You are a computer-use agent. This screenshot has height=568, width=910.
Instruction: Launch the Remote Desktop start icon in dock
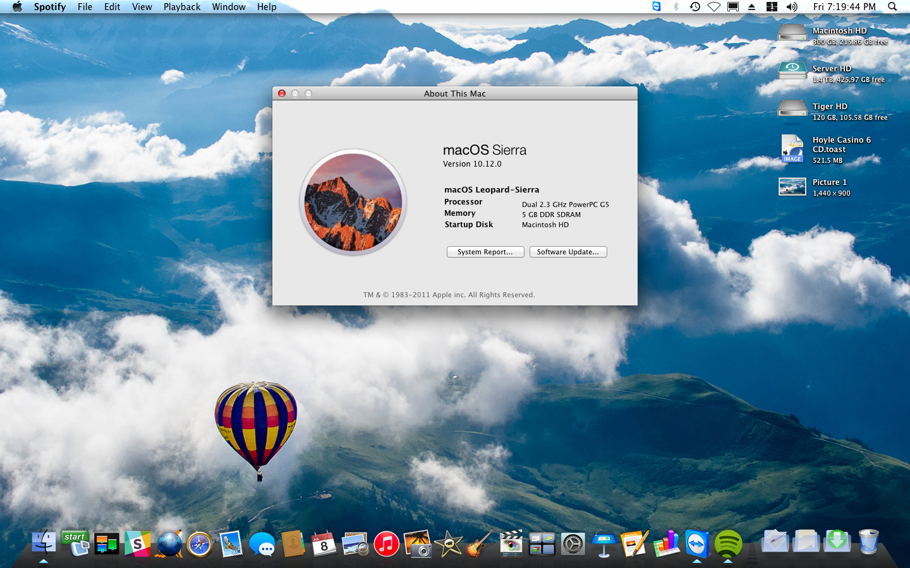(75, 543)
